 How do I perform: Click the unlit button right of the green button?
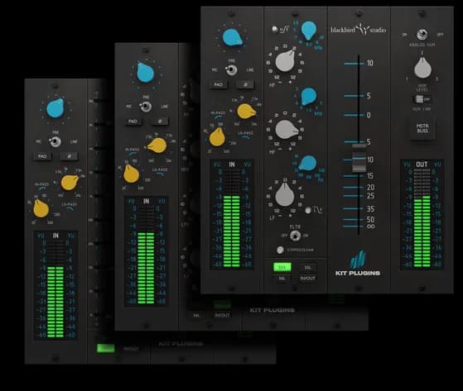coord(307,267)
